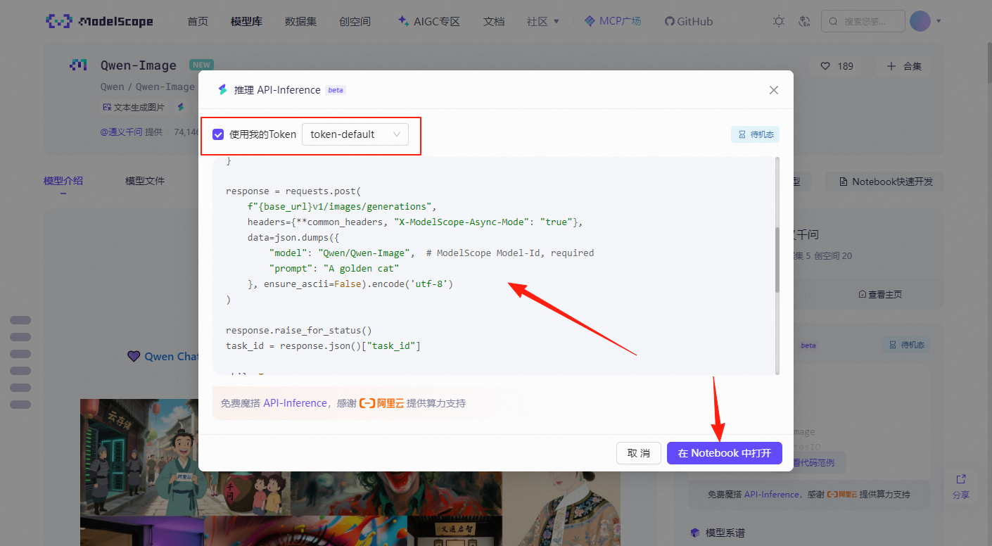The image size is (992, 546).
Task: Open 模型库 in the navbar
Action: pyautogui.click(x=246, y=21)
